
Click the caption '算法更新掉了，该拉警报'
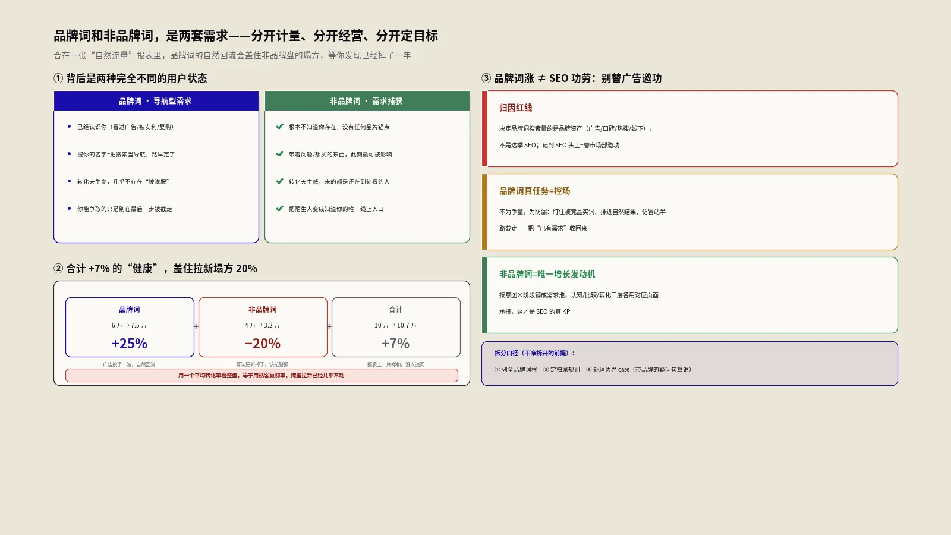[263, 364]
